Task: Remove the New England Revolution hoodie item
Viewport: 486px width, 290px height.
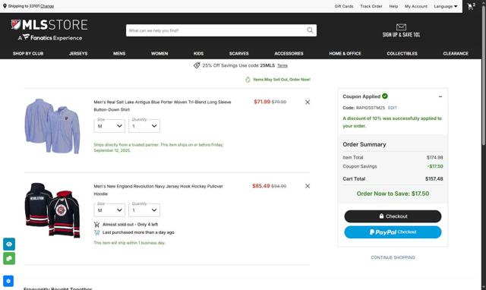Action: point(308,186)
